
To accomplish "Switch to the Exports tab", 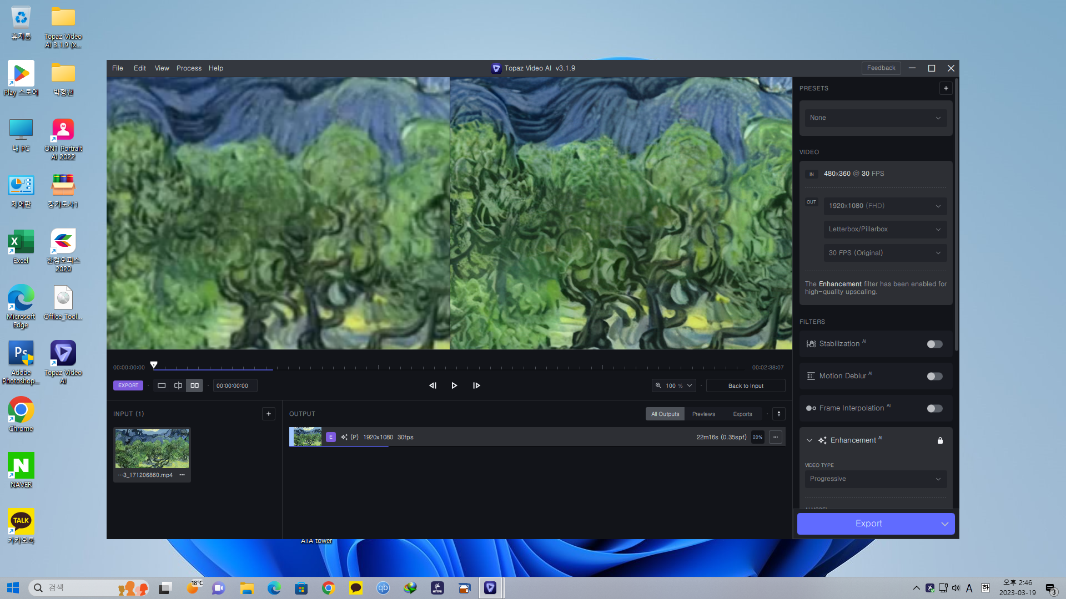I will tap(742, 414).
